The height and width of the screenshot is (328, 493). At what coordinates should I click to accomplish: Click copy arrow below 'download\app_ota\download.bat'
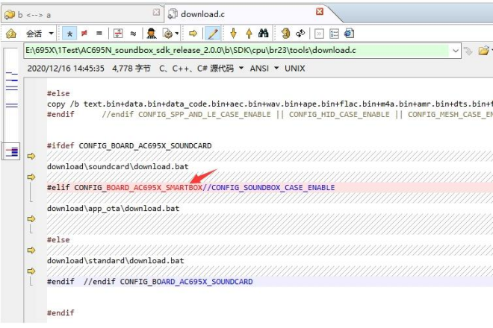coord(31,218)
